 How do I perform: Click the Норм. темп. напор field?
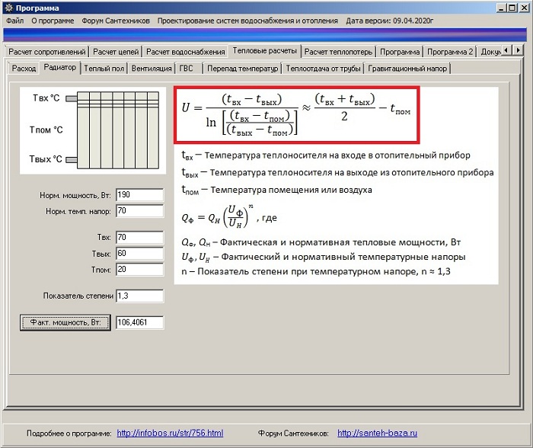[139, 211]
